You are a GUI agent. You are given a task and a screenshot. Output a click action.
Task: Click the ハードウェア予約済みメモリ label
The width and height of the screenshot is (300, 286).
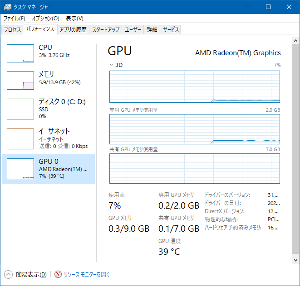coord(233,228)
